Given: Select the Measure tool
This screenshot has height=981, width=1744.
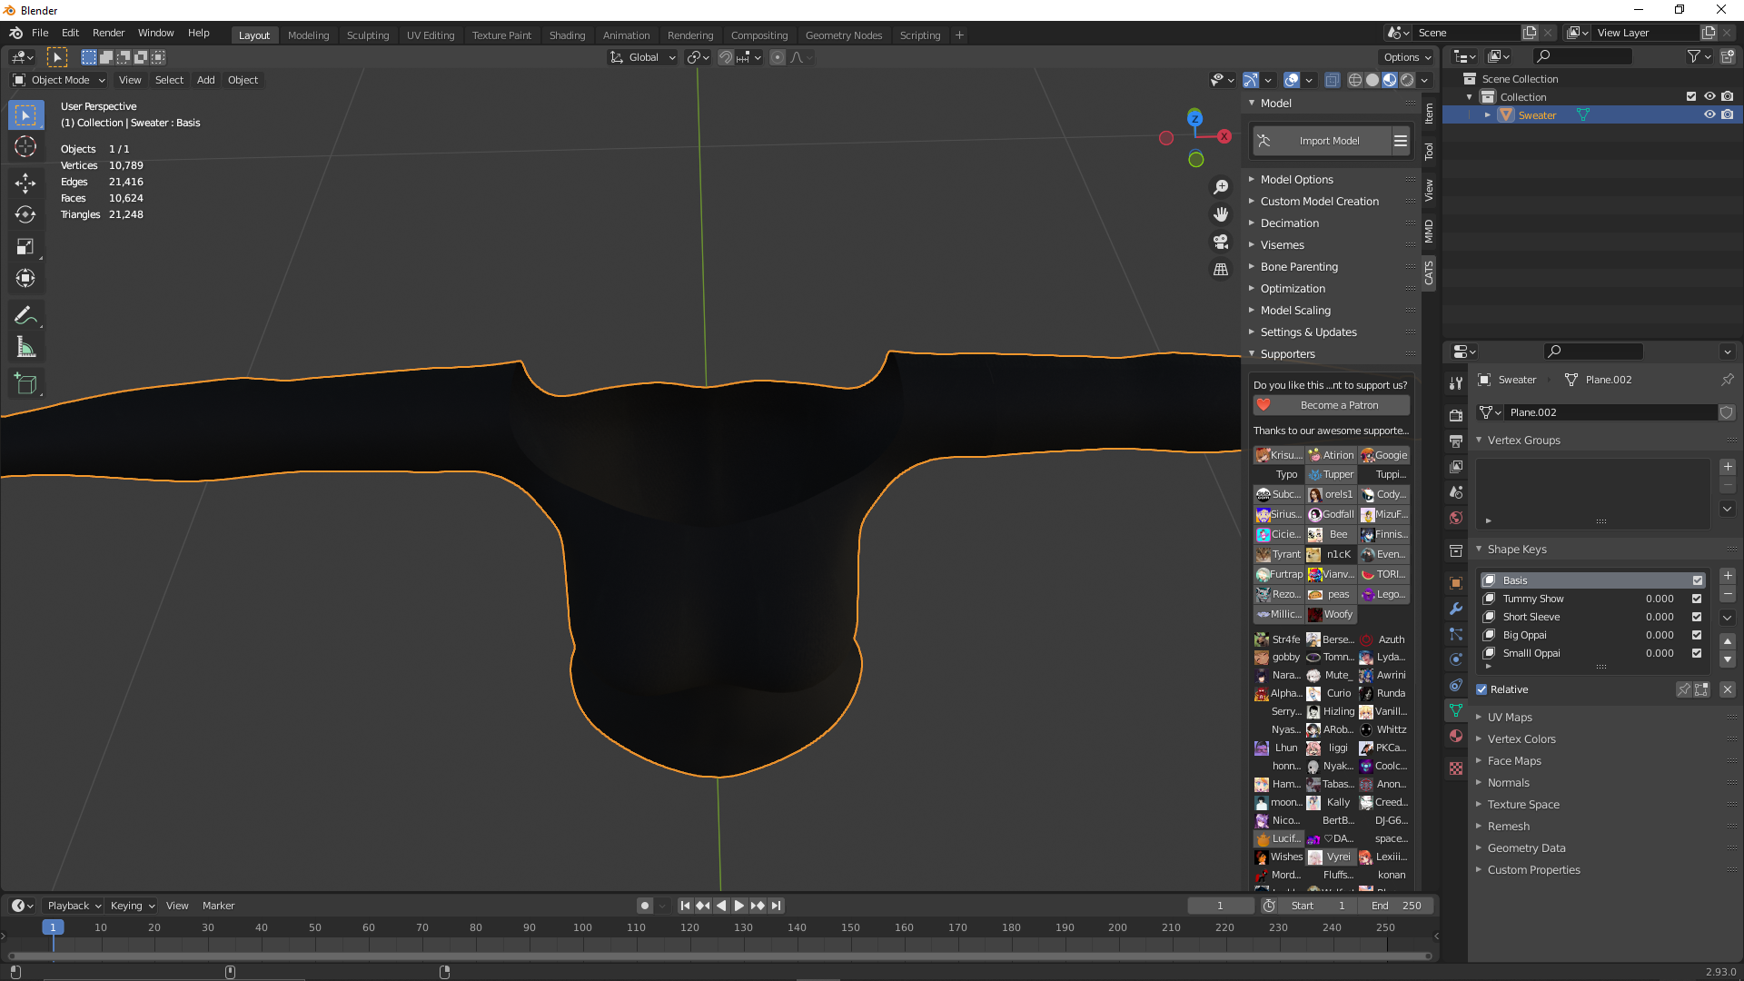Looking at the screenshot, I should [25, 347].
